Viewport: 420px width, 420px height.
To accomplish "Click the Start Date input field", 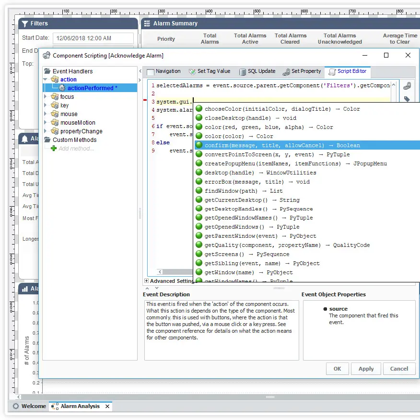I will [x=93, y=38].
